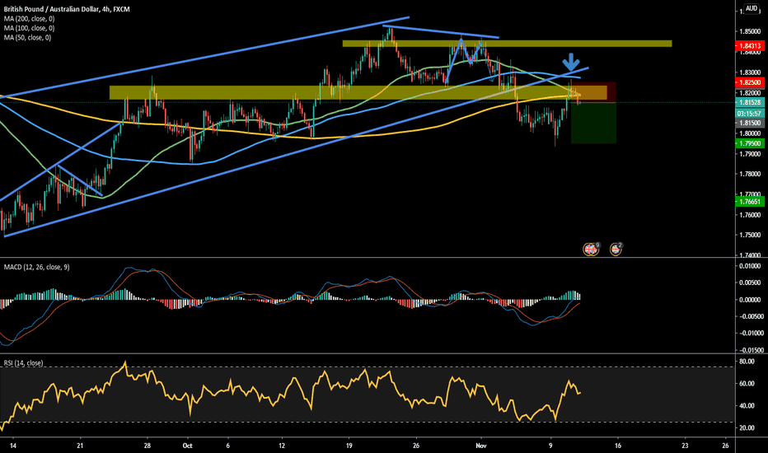
Task: Click the AUD currency button
Action: click(x=752, y=8)
